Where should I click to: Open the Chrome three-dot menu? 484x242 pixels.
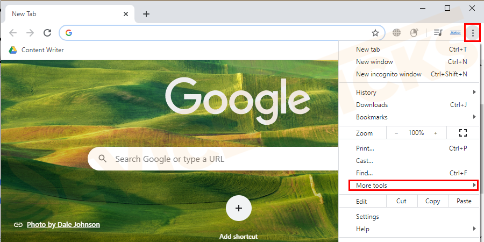473,33
